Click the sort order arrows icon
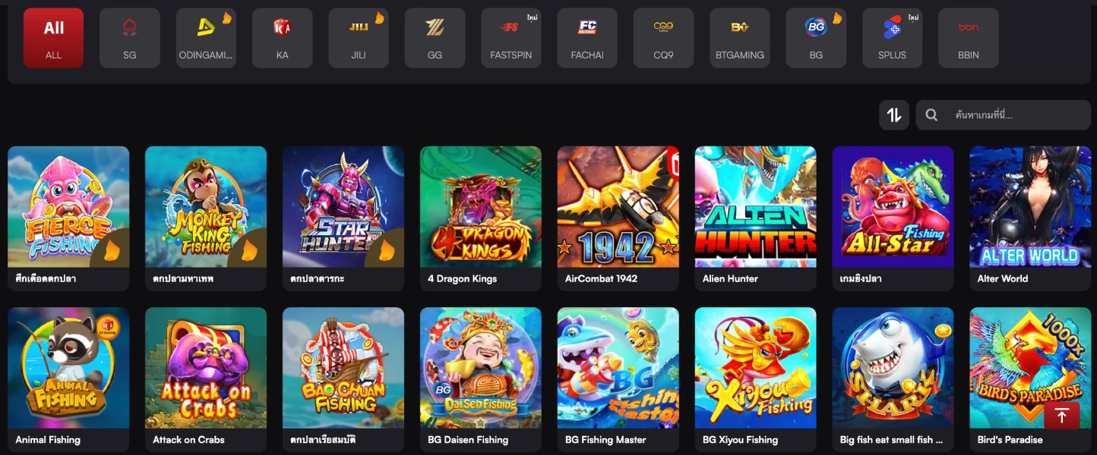Viewport: 1097px width, 455px height. pyautogui.click(x=894, y=115)
